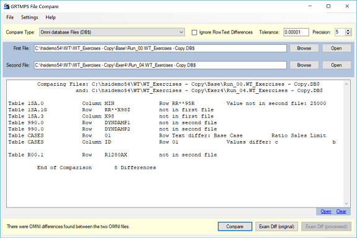Screen dimensions: 357x238
Task: Click the GRTMPS application icon in title bar
Action: point(6,6)
